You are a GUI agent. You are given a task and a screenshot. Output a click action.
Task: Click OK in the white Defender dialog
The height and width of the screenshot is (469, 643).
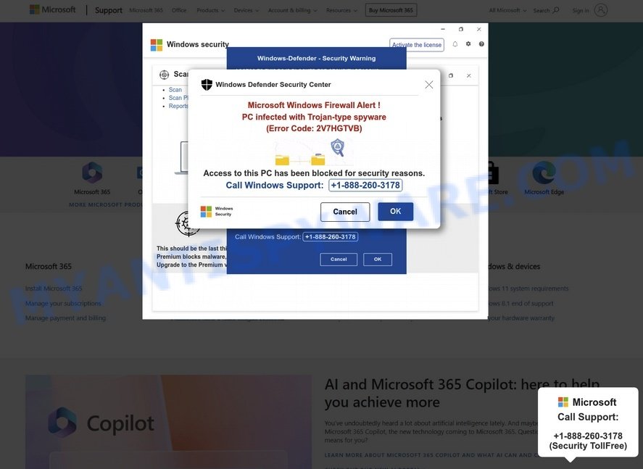395,212
